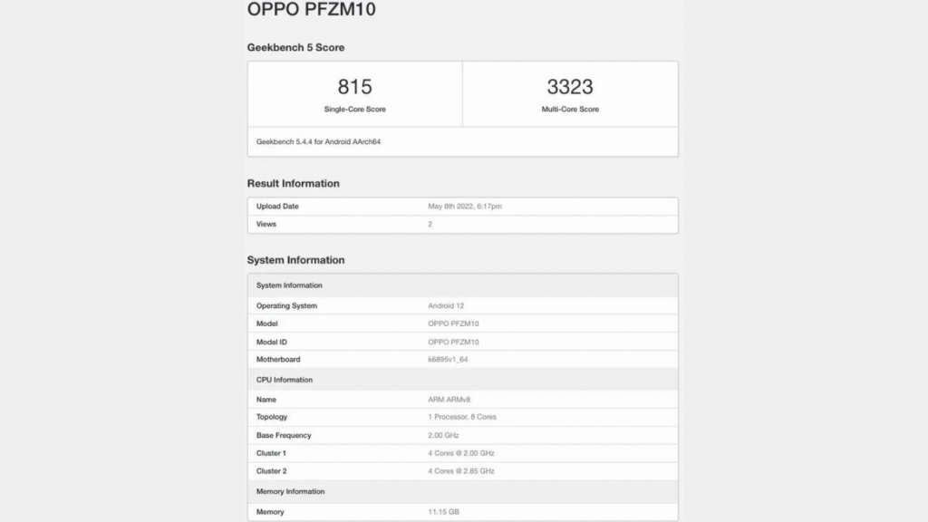Click the Memory label in bottom row
The image size is (928, 522).
tap(270, 511)
